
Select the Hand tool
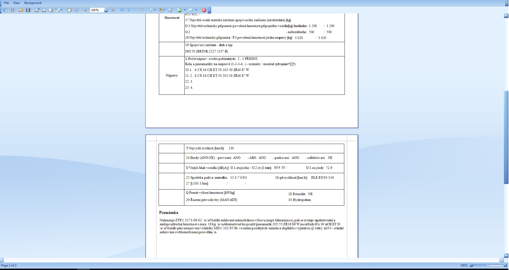69,10
